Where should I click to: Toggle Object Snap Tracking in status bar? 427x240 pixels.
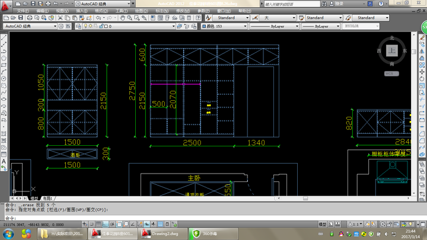pyautogui.click(x=133, y=224)
